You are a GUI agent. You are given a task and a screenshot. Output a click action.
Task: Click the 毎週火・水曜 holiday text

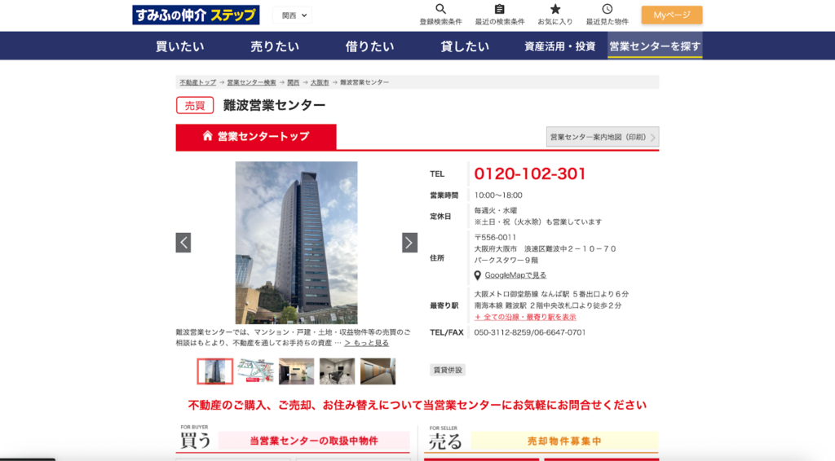496,211
